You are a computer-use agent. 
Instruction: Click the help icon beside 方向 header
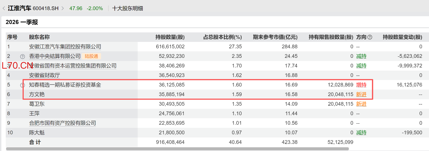point(370,37)
